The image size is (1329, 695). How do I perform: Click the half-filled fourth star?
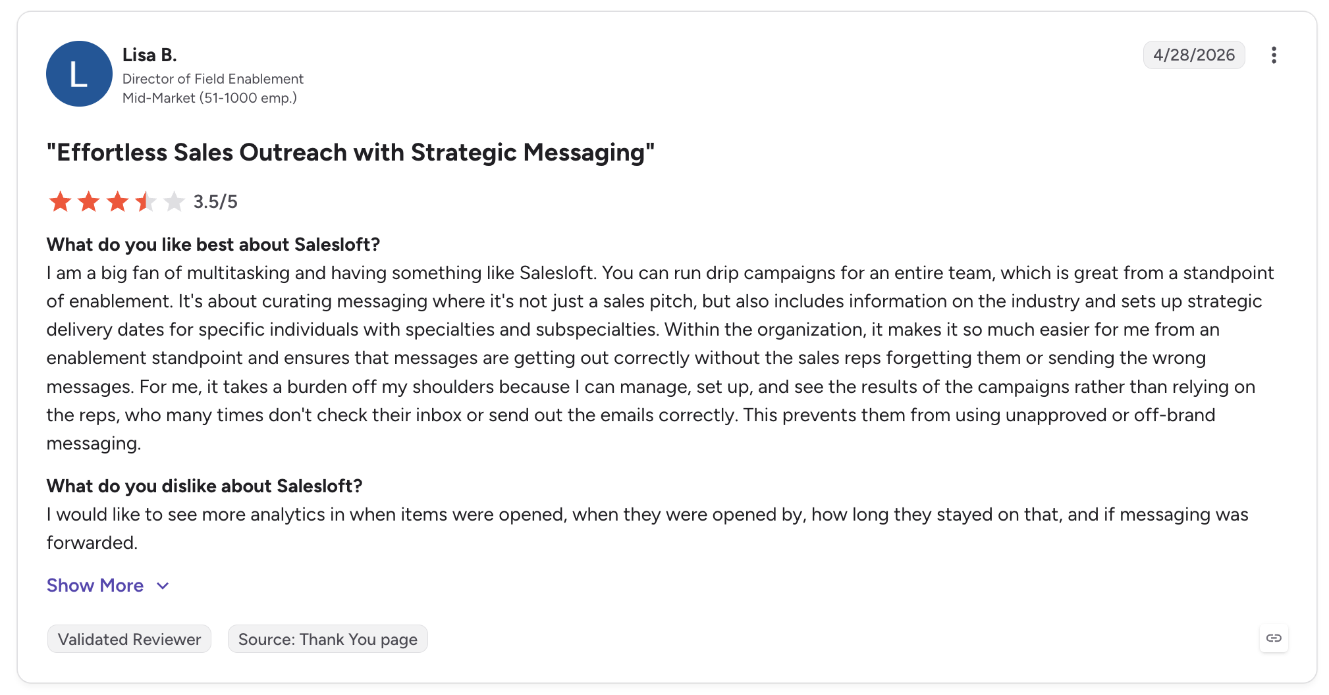tap(146, 201)
